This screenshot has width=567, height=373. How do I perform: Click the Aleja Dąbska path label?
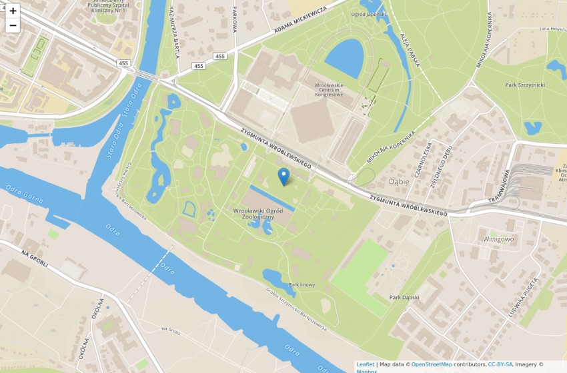[x=410, y=50]
